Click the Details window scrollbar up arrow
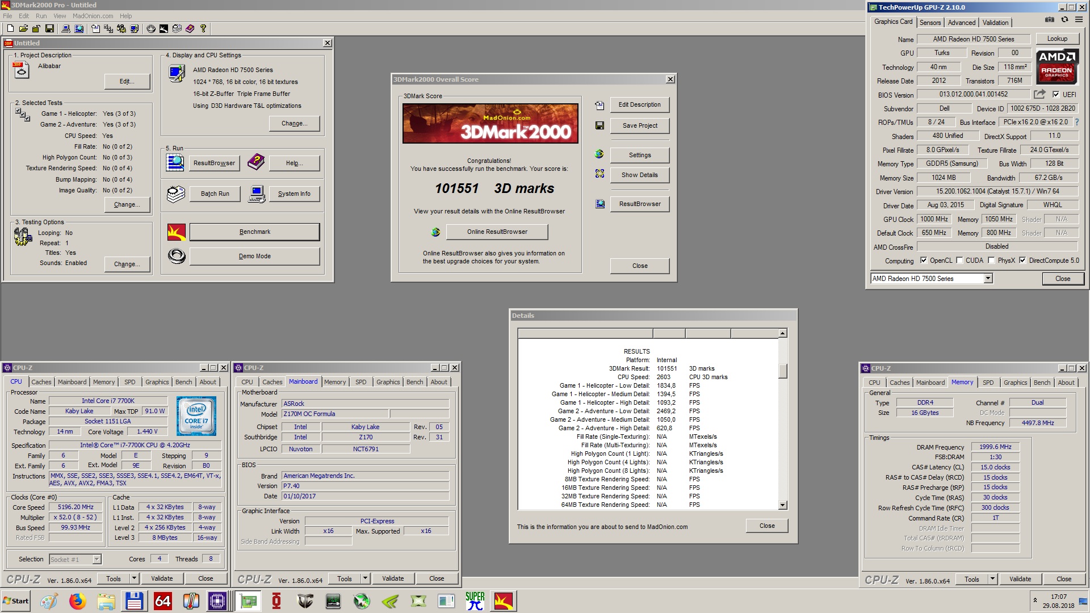 pyautogui.click(x=783, y=333)
